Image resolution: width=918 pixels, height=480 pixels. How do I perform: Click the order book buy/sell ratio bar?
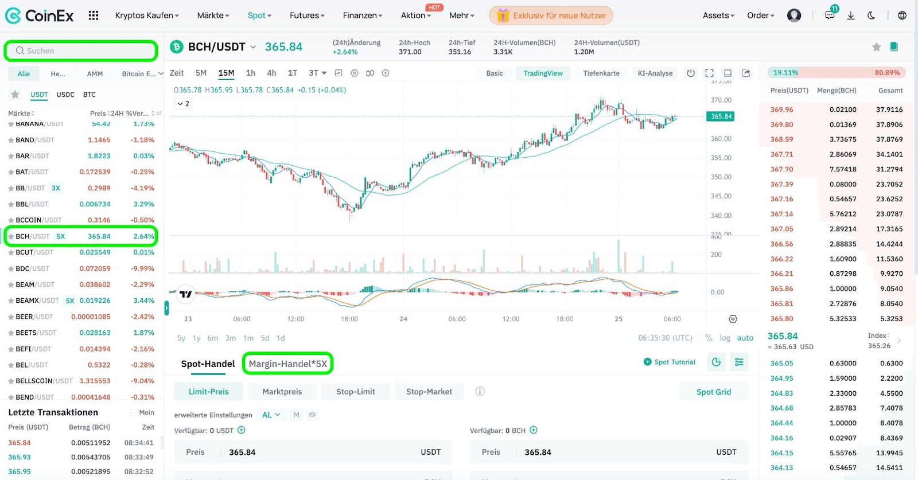(837, 73)
